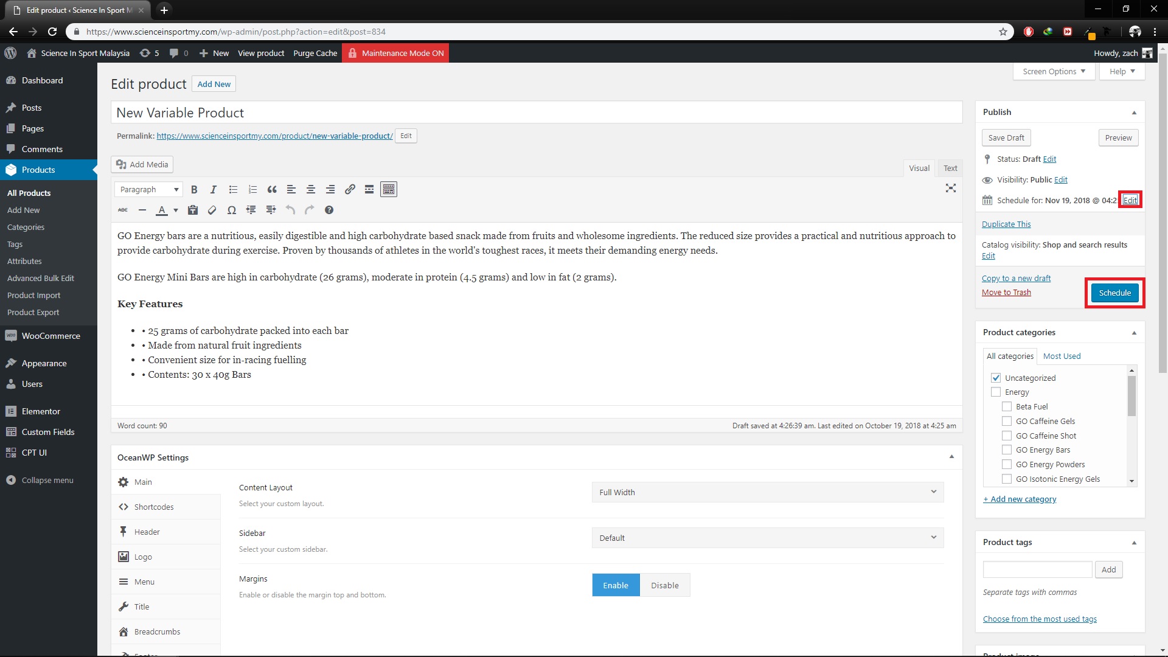Disable margins in OceanWP Settings

[x=665, y=585]
